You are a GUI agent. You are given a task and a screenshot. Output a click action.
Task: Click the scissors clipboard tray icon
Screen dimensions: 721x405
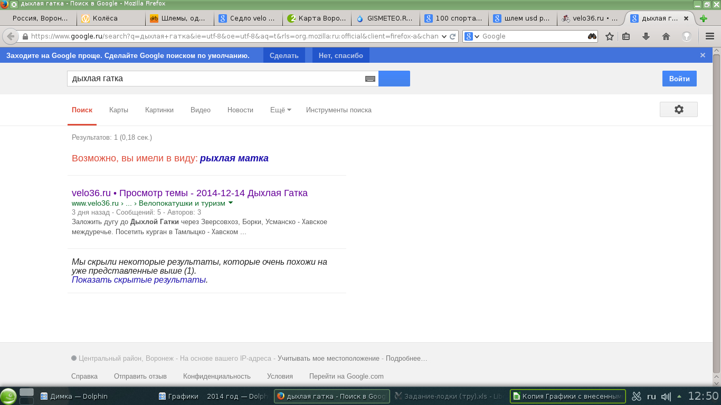[637, 396]
